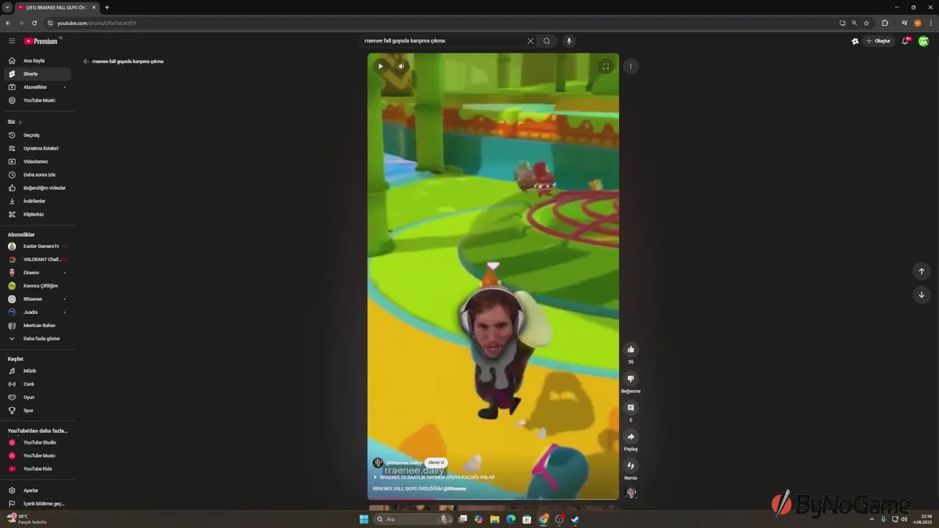Open the Shorts three-dot more menu
The image size is (939, 528).
630,66
